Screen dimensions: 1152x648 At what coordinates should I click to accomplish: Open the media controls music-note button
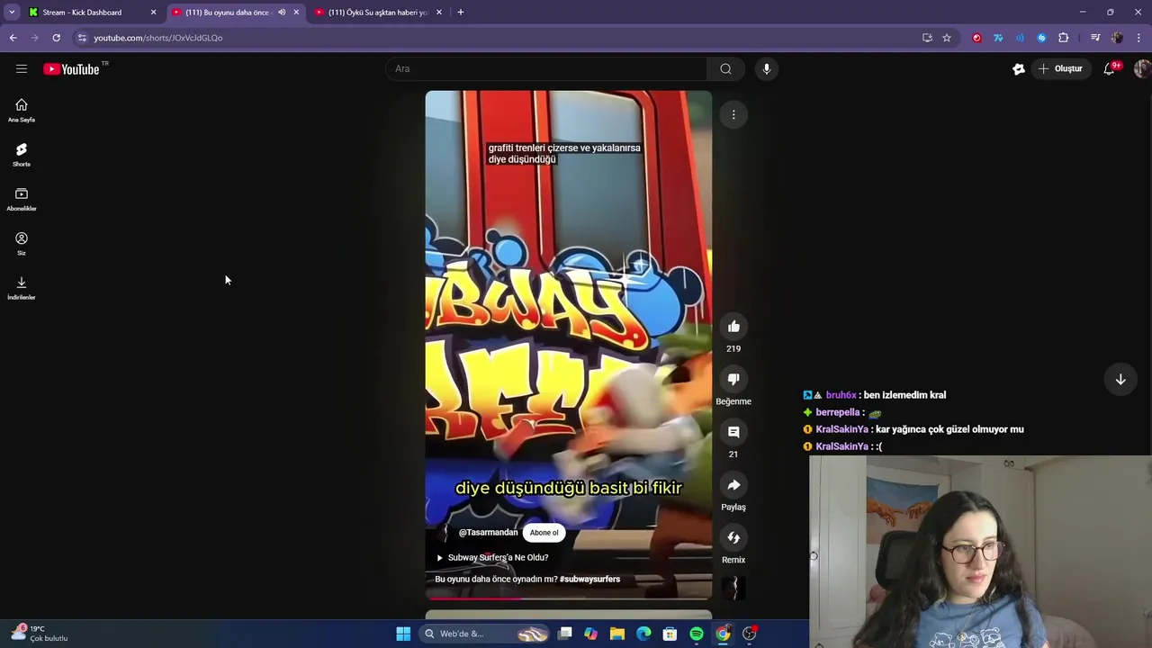[1095, 38]
